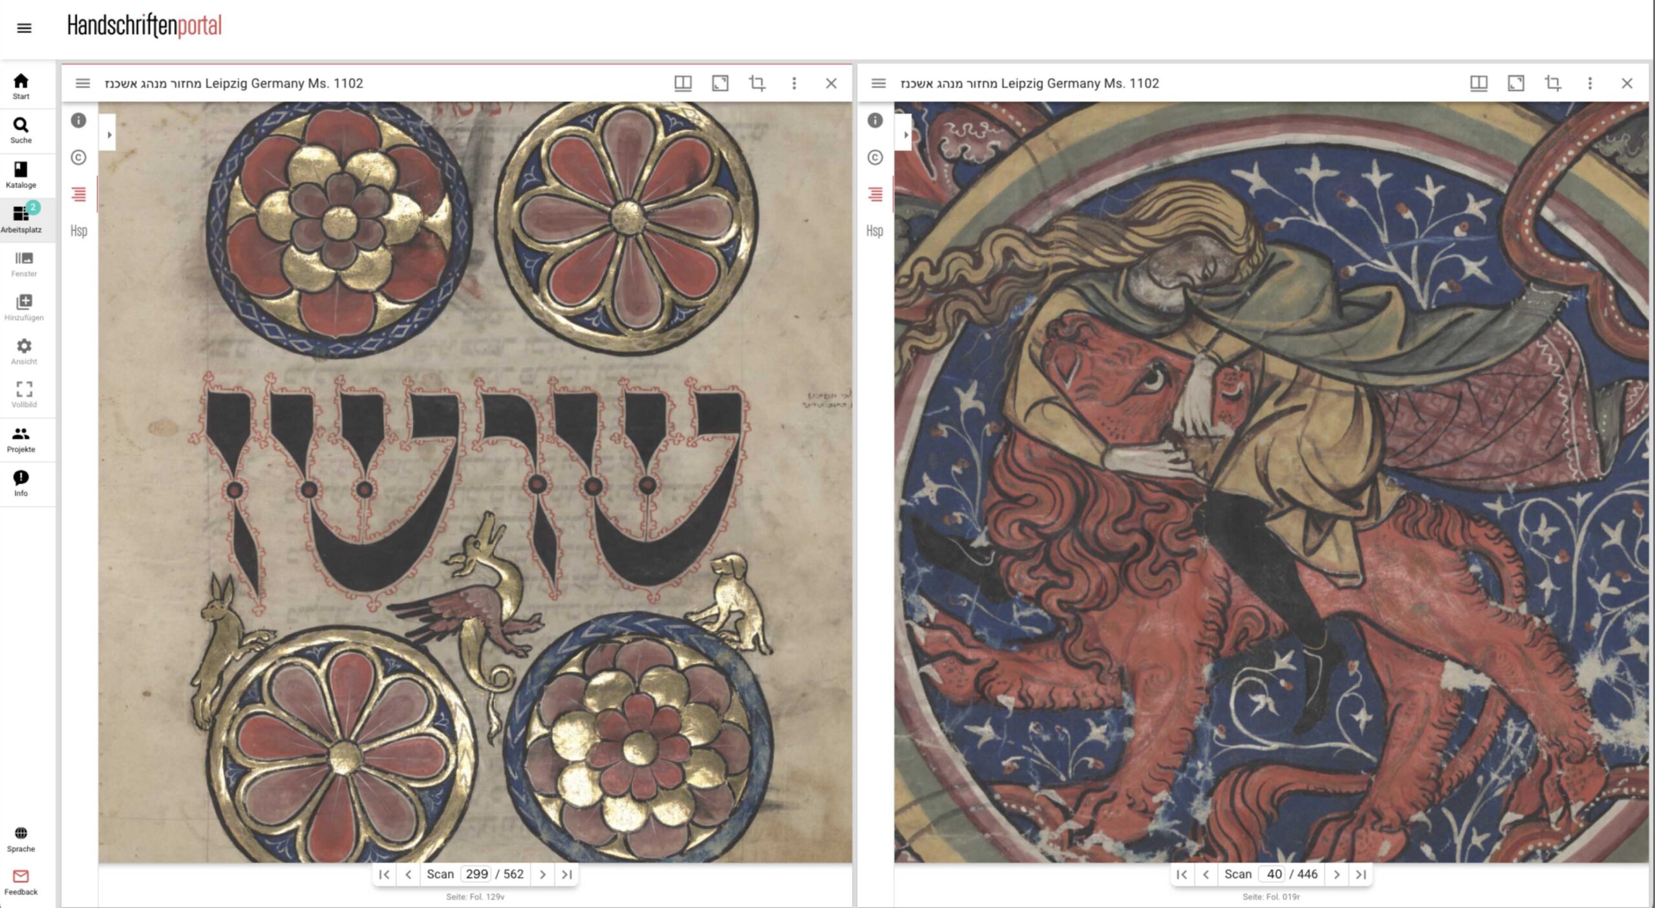Edit scan number field showing 299
This screenshot has height=908, width=1655.
[476, 874]
